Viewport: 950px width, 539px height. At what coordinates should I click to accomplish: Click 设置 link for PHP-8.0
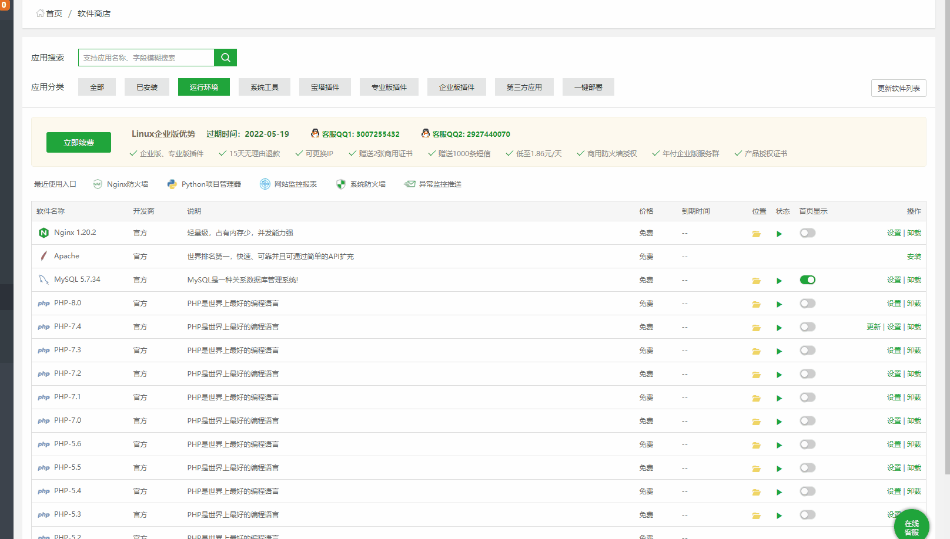(894, 304)
